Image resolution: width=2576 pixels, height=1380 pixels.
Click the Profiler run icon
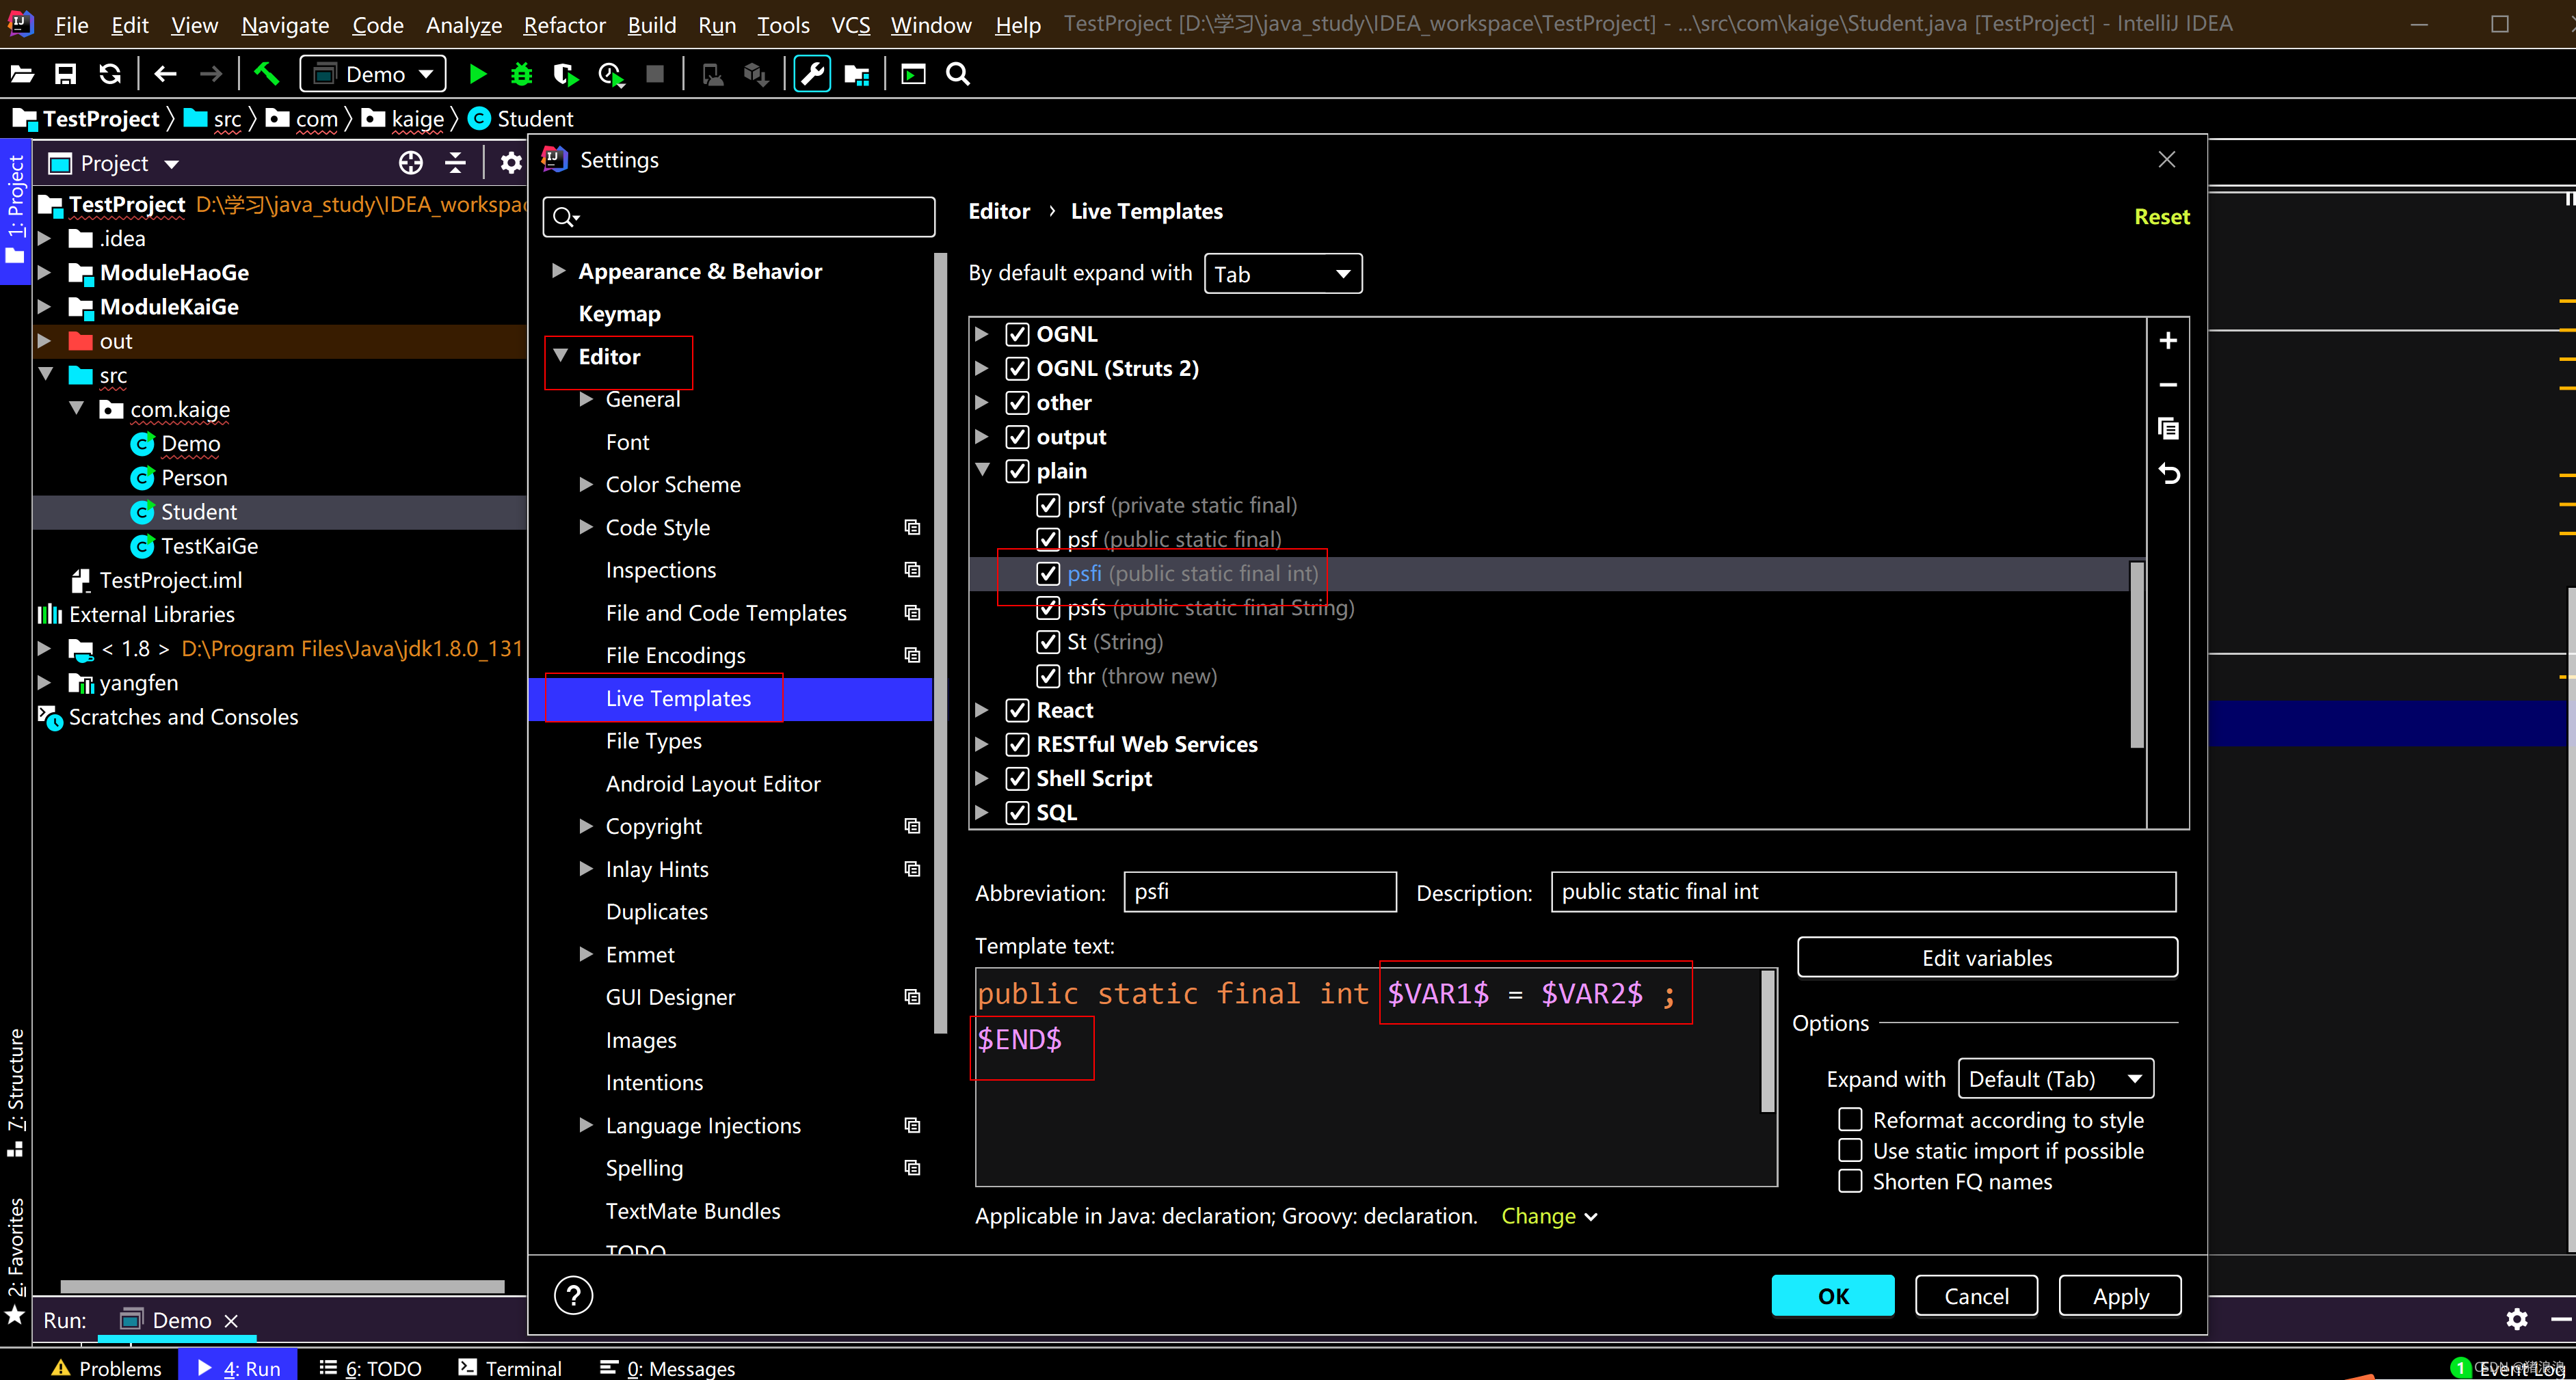coord(611,74)
